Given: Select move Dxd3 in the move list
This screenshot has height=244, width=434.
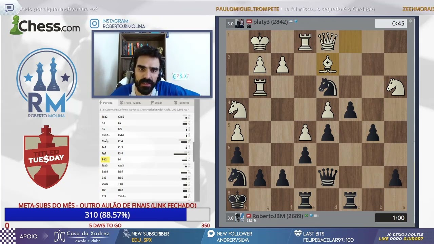Looking at the screenshot, I should coord(105,184).
